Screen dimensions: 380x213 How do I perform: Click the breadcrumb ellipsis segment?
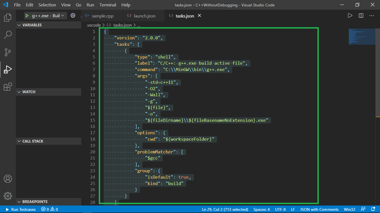pos(139,25)
